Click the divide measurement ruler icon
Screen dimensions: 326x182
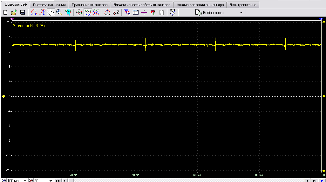(144, 13)
